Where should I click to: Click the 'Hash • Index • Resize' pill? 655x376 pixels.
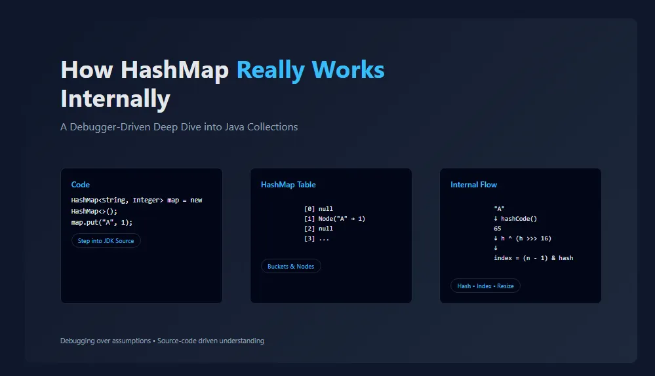point(485,286)
